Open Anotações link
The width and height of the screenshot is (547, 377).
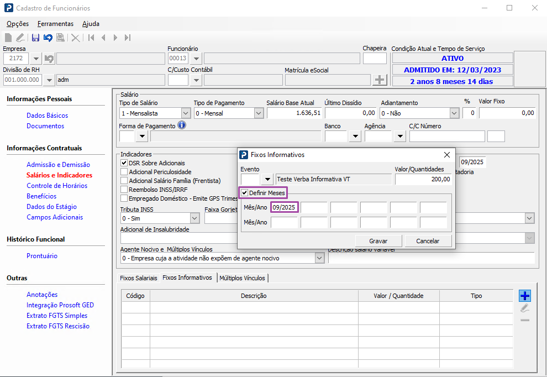click(42, 294)
